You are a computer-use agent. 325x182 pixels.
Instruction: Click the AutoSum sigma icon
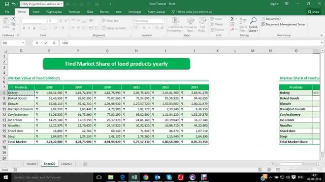point(233,19)
